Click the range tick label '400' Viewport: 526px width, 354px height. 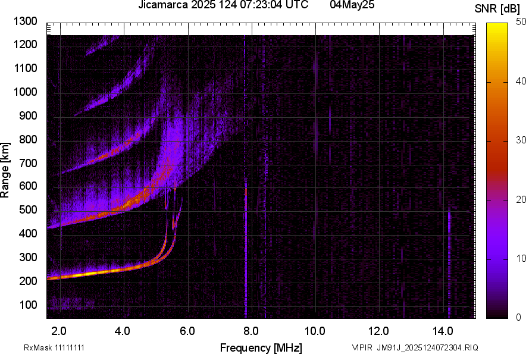click(28, 234)
